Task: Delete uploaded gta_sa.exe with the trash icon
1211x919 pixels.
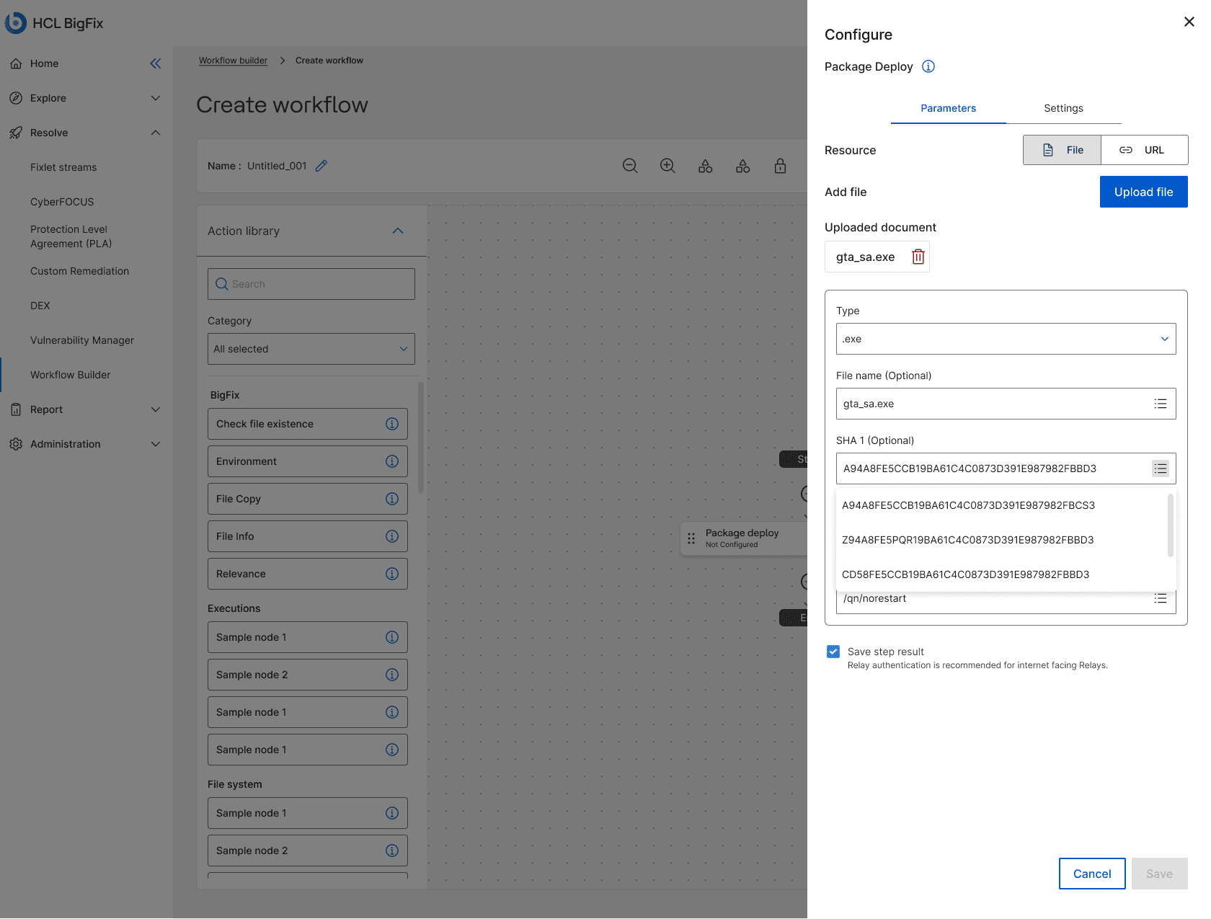Action: coord(918,257)
